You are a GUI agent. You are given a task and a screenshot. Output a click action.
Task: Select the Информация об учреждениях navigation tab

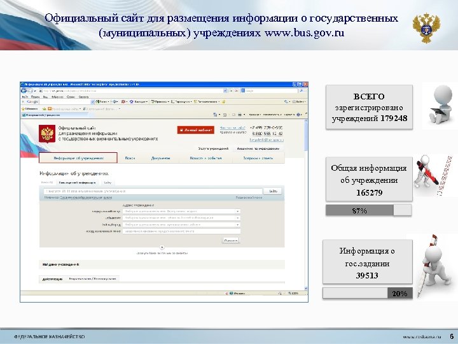(78, 158)
